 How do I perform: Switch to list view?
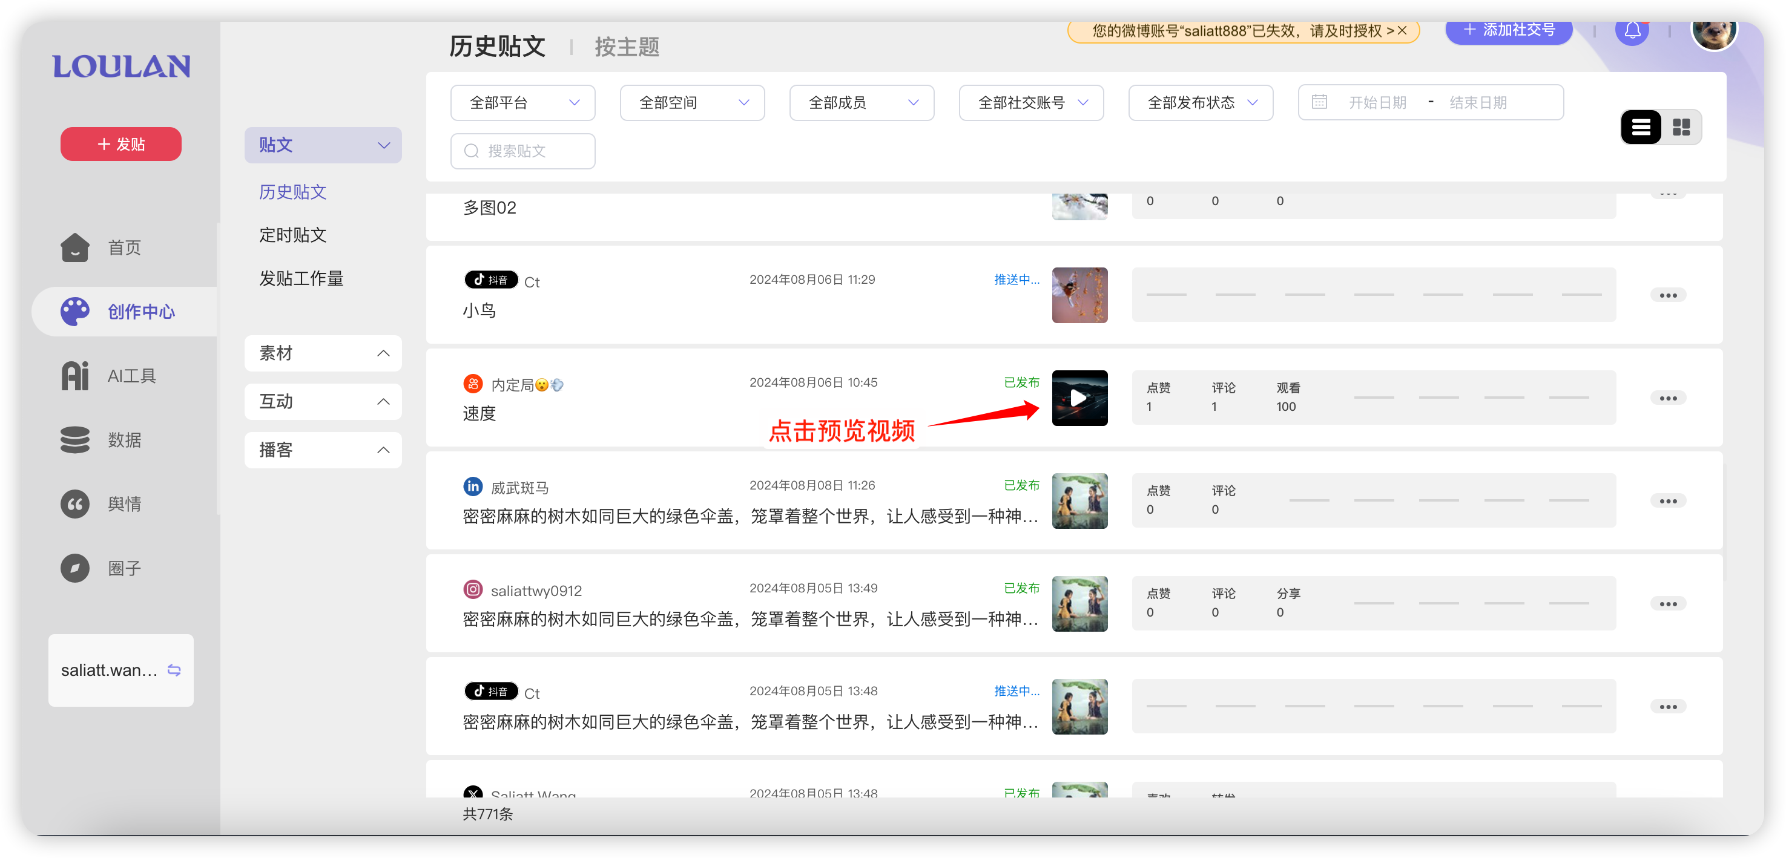(x=1641, y=127)
